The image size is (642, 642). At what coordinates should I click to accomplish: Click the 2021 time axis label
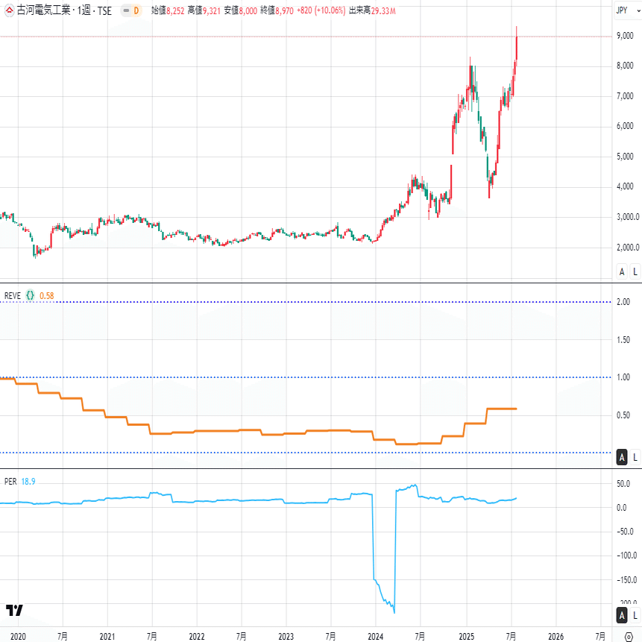(107, 636)
